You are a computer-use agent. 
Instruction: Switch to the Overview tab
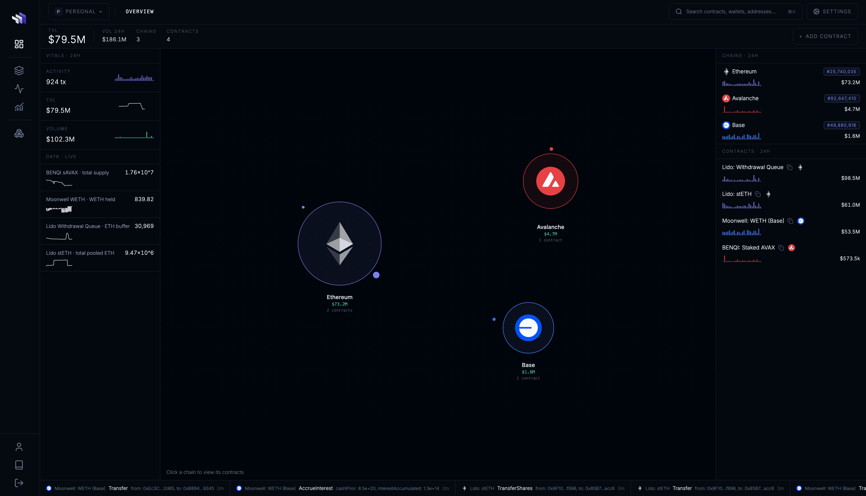click(x=140, y=12)
